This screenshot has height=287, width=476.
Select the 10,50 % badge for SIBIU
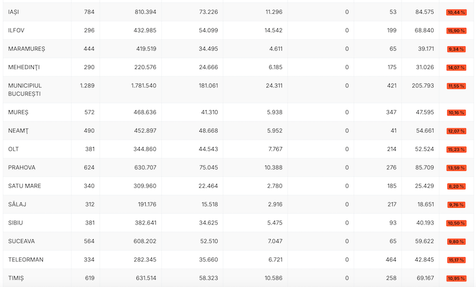click(x=456, y=223)
